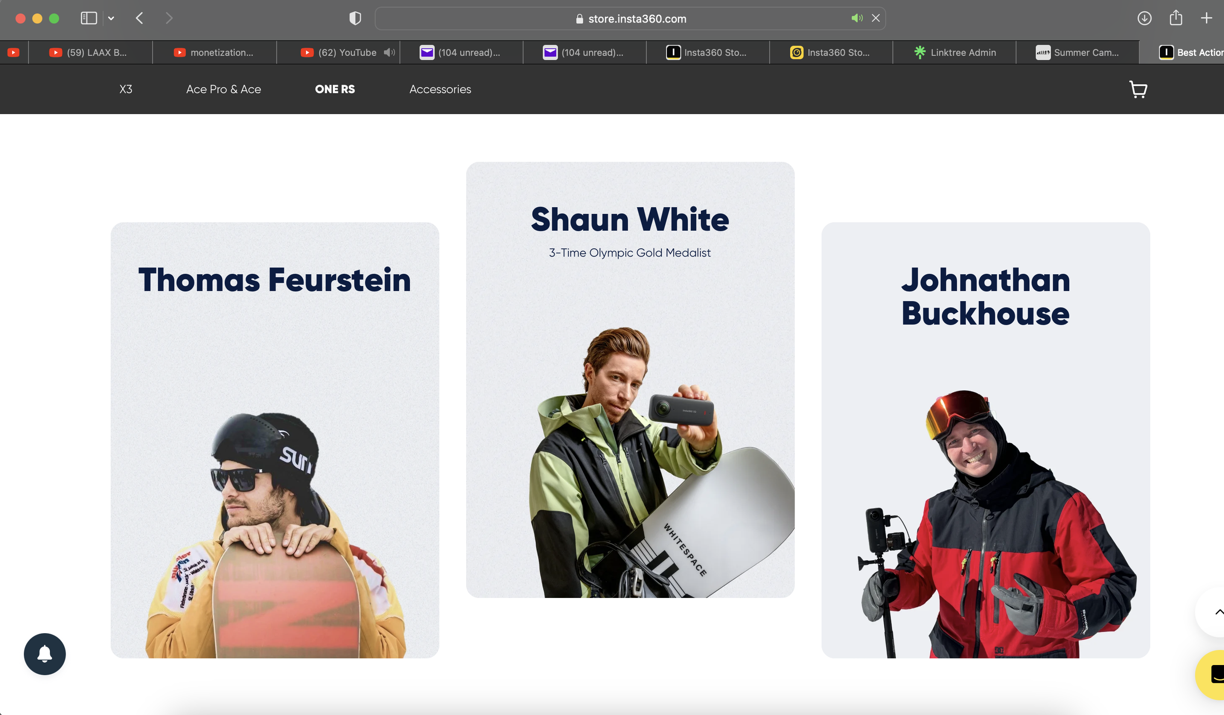
Task: Switch to first (104 unread) mail tab
Action: [x=461, y=52]
